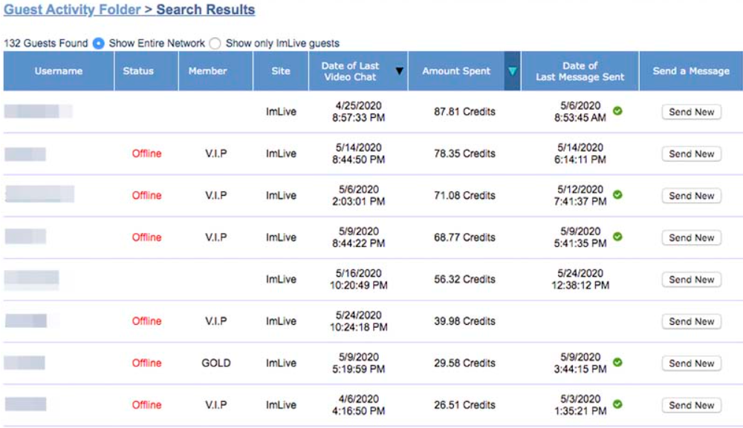The width and height of the screenshot is (743, 428).
Task: Click blurred username in 68.77 Credits row
Action: (25, 237)
